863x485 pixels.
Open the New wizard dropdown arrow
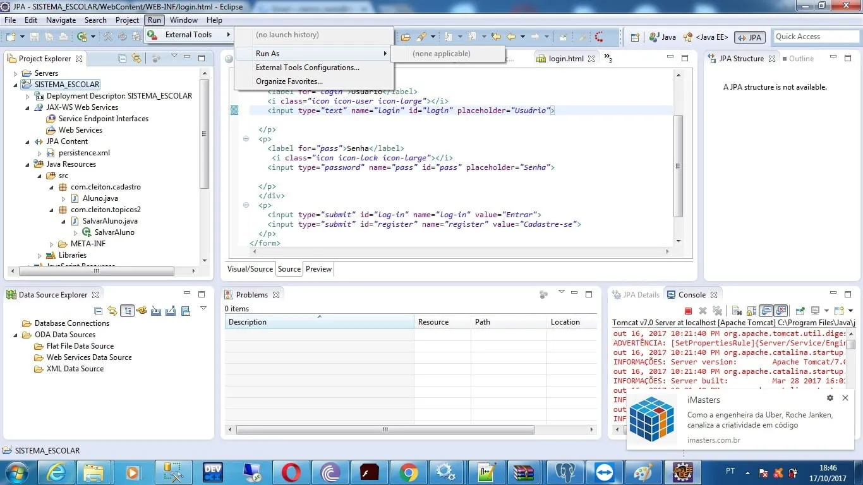(x=22, y=37)
